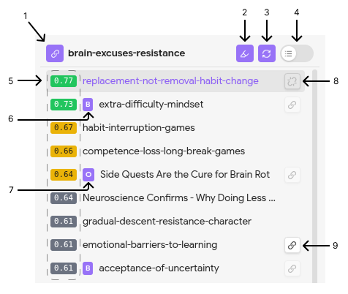Viewport: 348px width, 294px height.
Task: Click the B badge next to acceptance-of-uncertainty
Action: point(88,268)
